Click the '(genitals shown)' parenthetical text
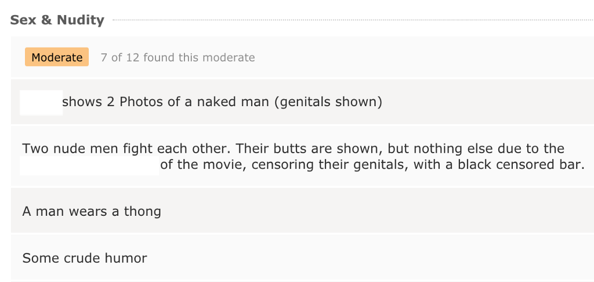This screenshot has height=282, width=594. point(328,102)
